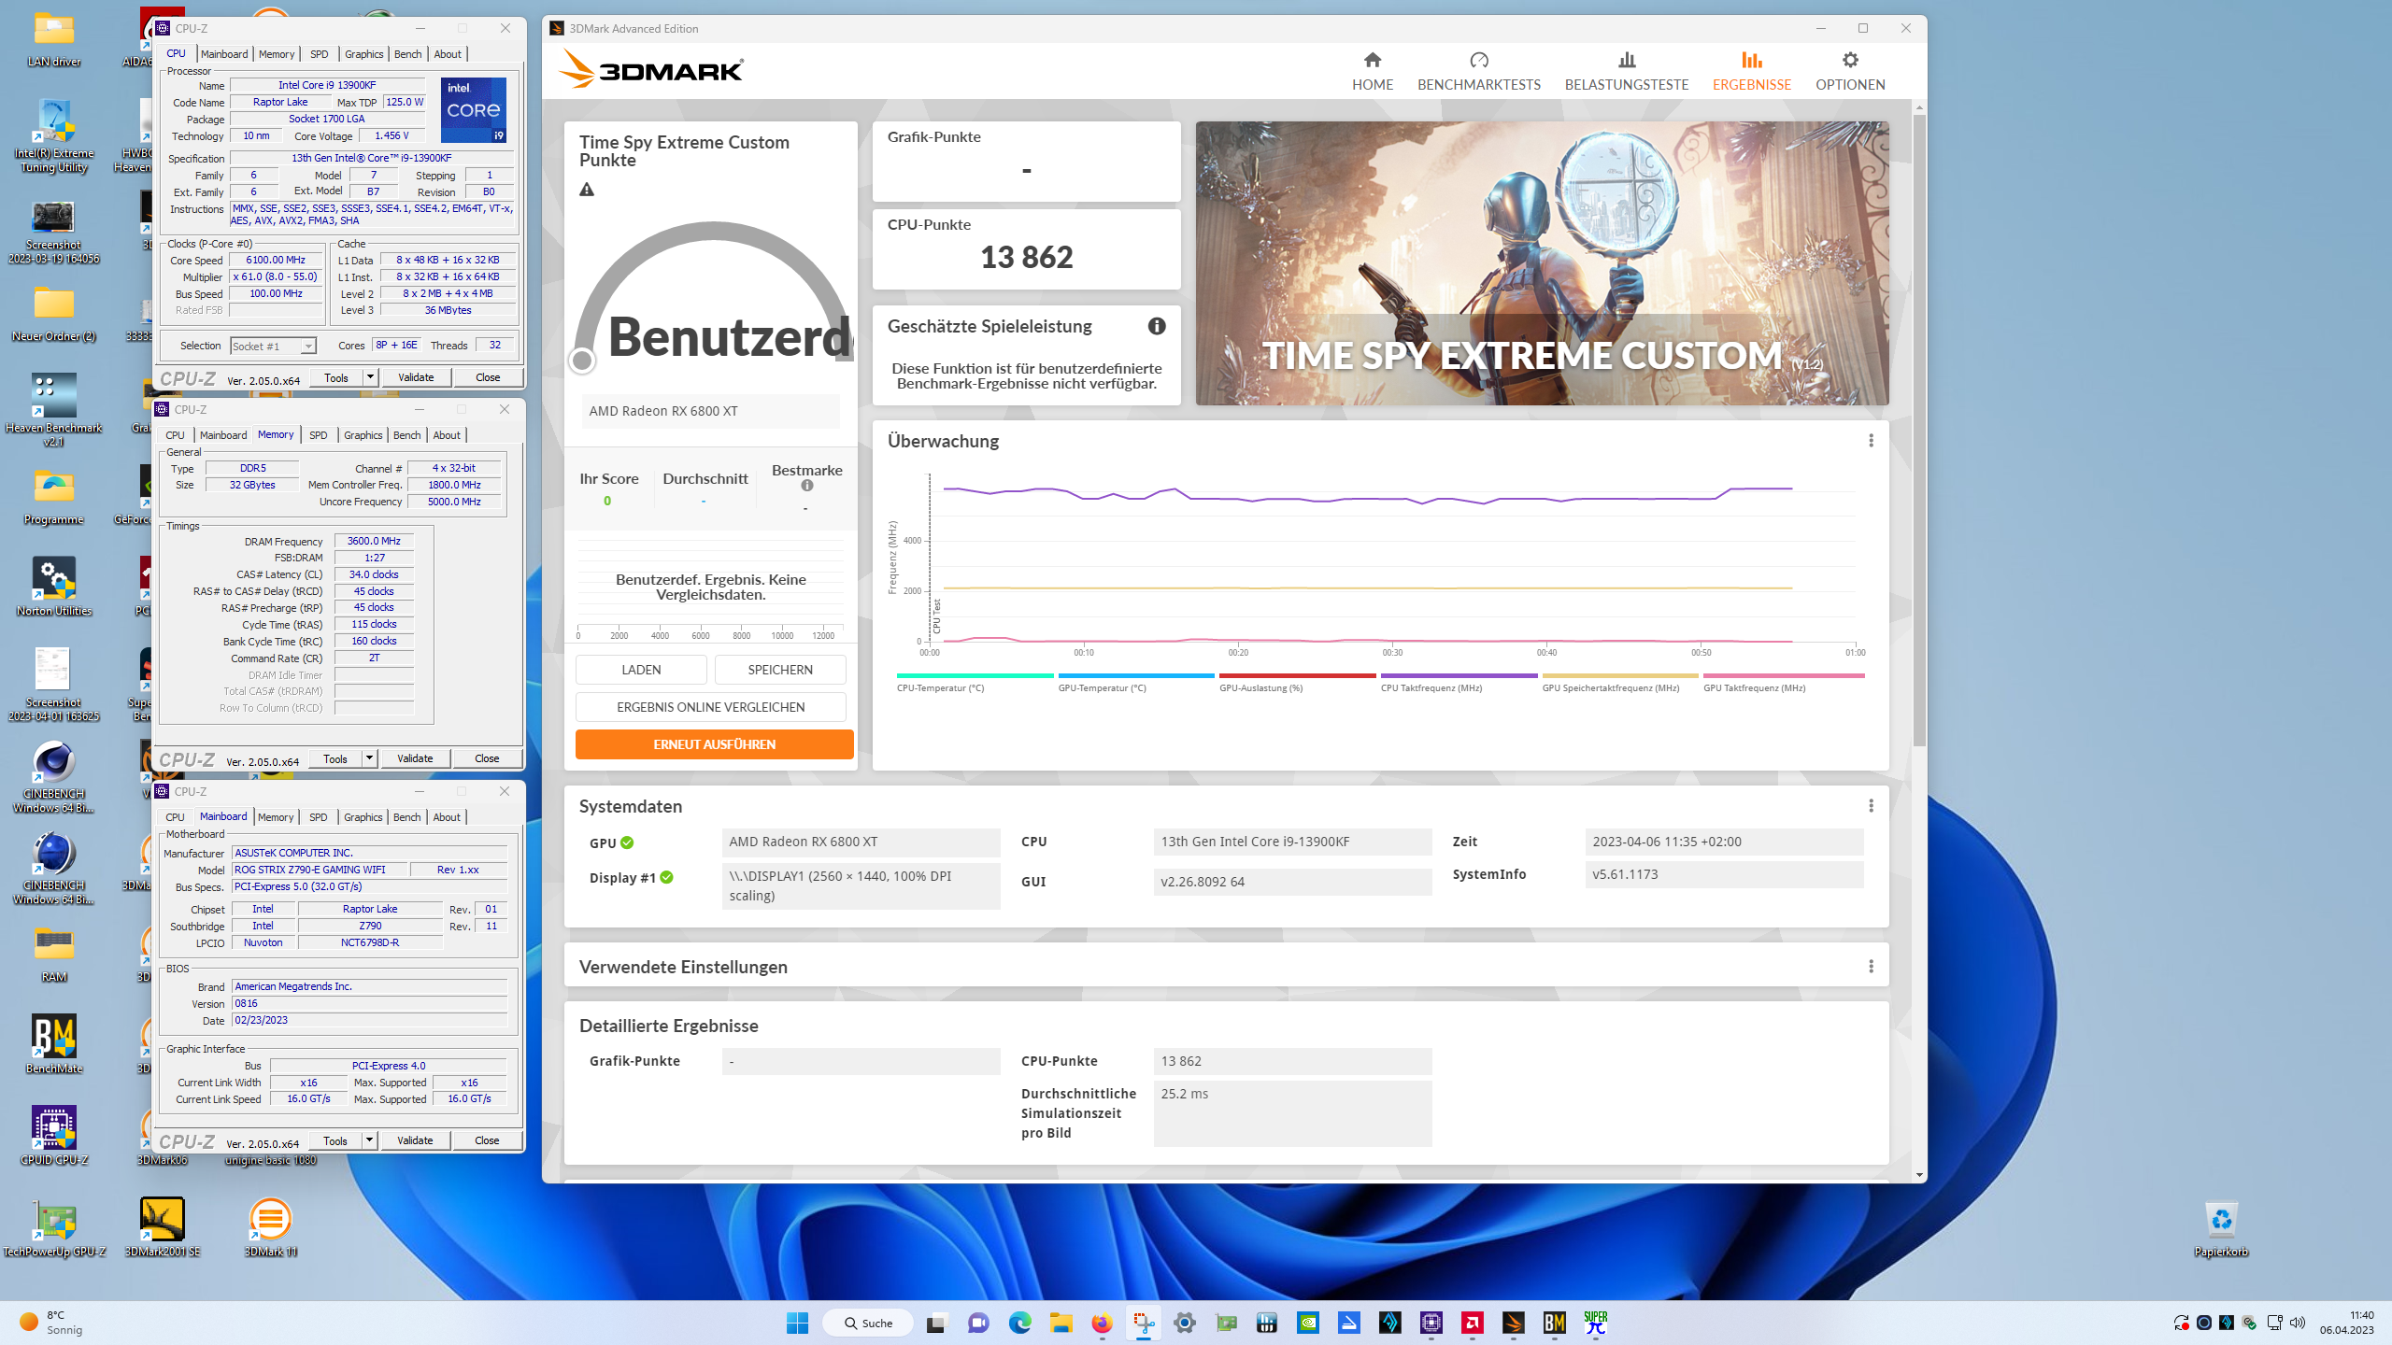Click the green check next to GPU

point(627,842)
